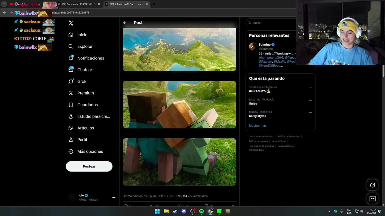This screenshot has height=216, width=385.
Task: Open the Minecraft legs on grass image
Action: (x=179, y=162)
